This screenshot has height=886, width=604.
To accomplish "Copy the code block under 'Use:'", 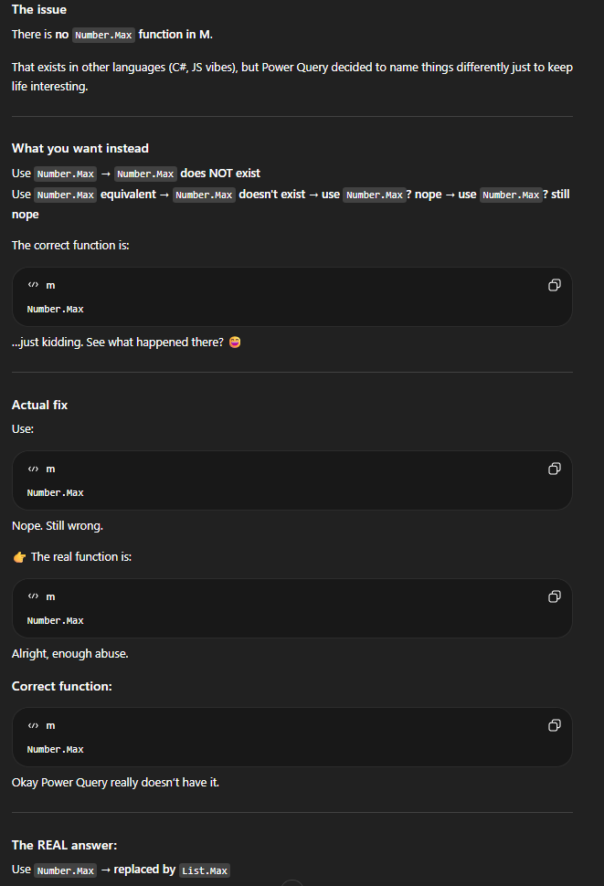I will [x=554, y=469].
